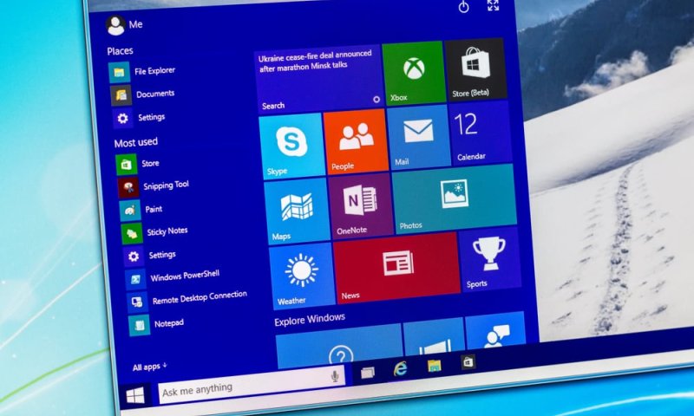The image size is (694, 416).
Task: Open the Weather tile
Action: pos(301,275)
